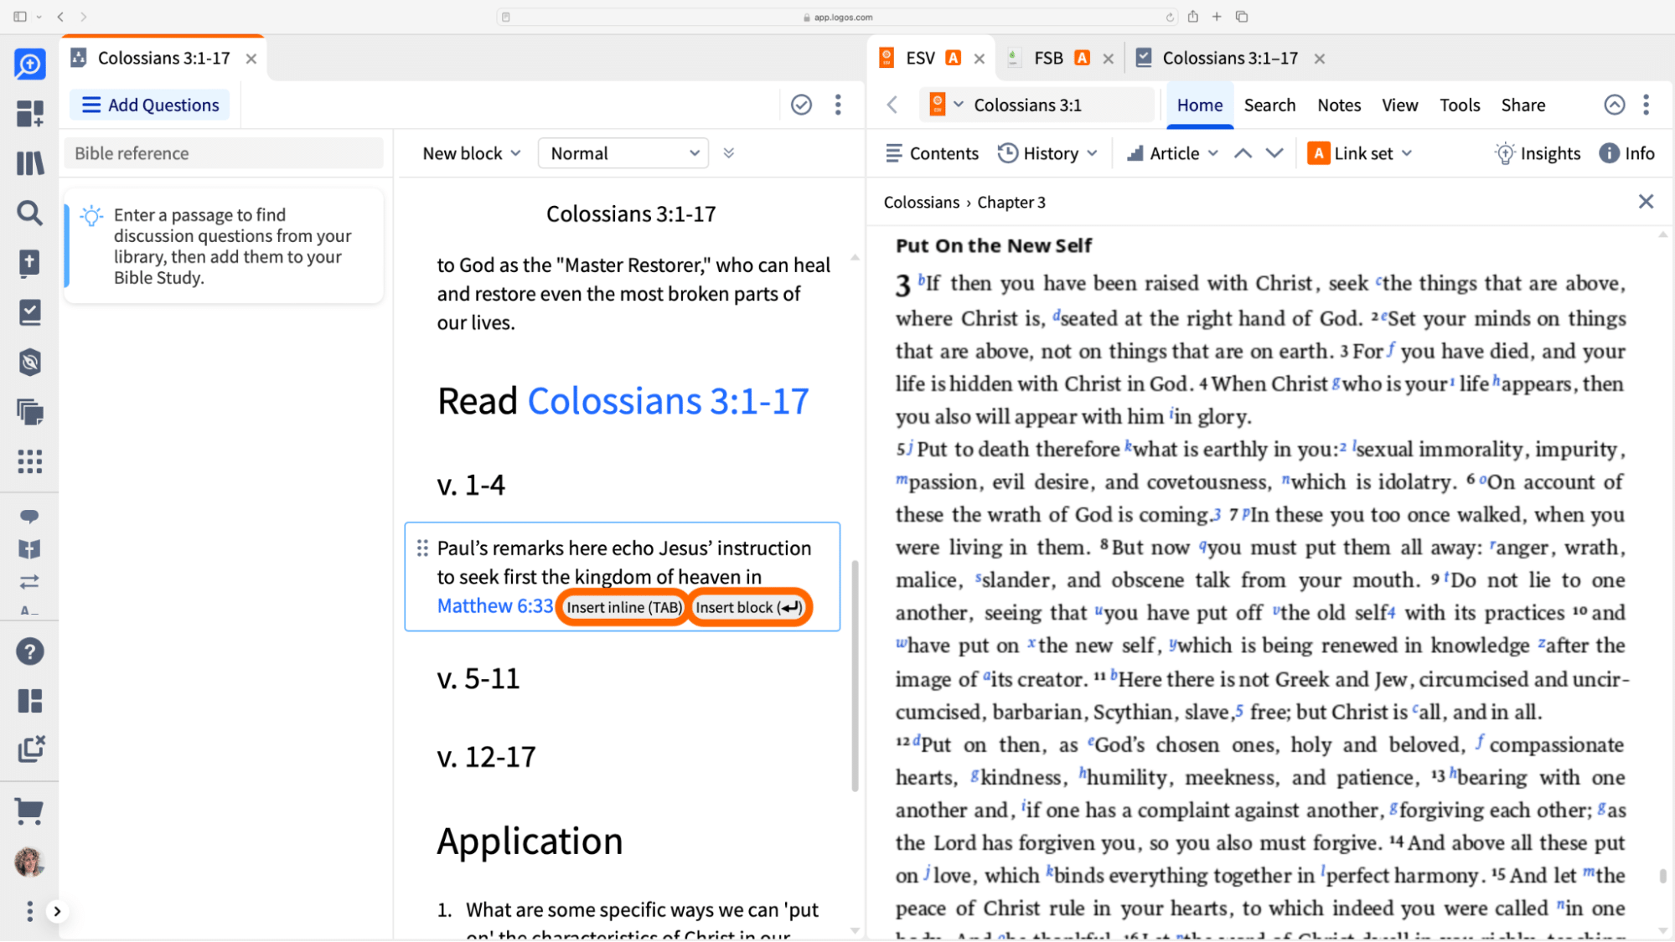Open the New block dropdown
1675x942 pixels.
472,153
